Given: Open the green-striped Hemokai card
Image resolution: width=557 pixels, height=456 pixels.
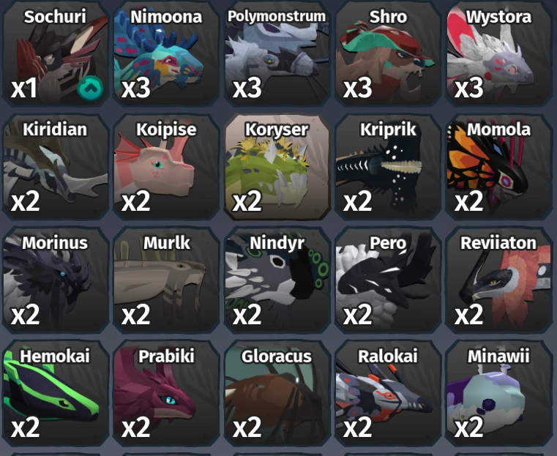Looking at the screenshot, I should [56, 393].
